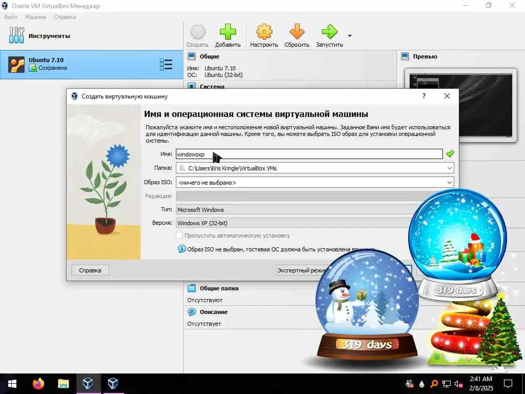The width and height of the screenshot is (525, 394).
Task: Click the gifts snow globe widget
Action: pos(457,244)
